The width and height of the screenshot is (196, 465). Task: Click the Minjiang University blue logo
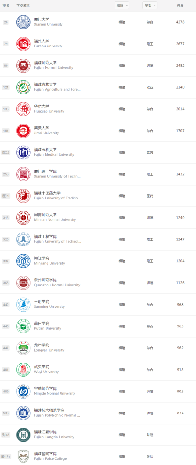(x=23, y=261)
